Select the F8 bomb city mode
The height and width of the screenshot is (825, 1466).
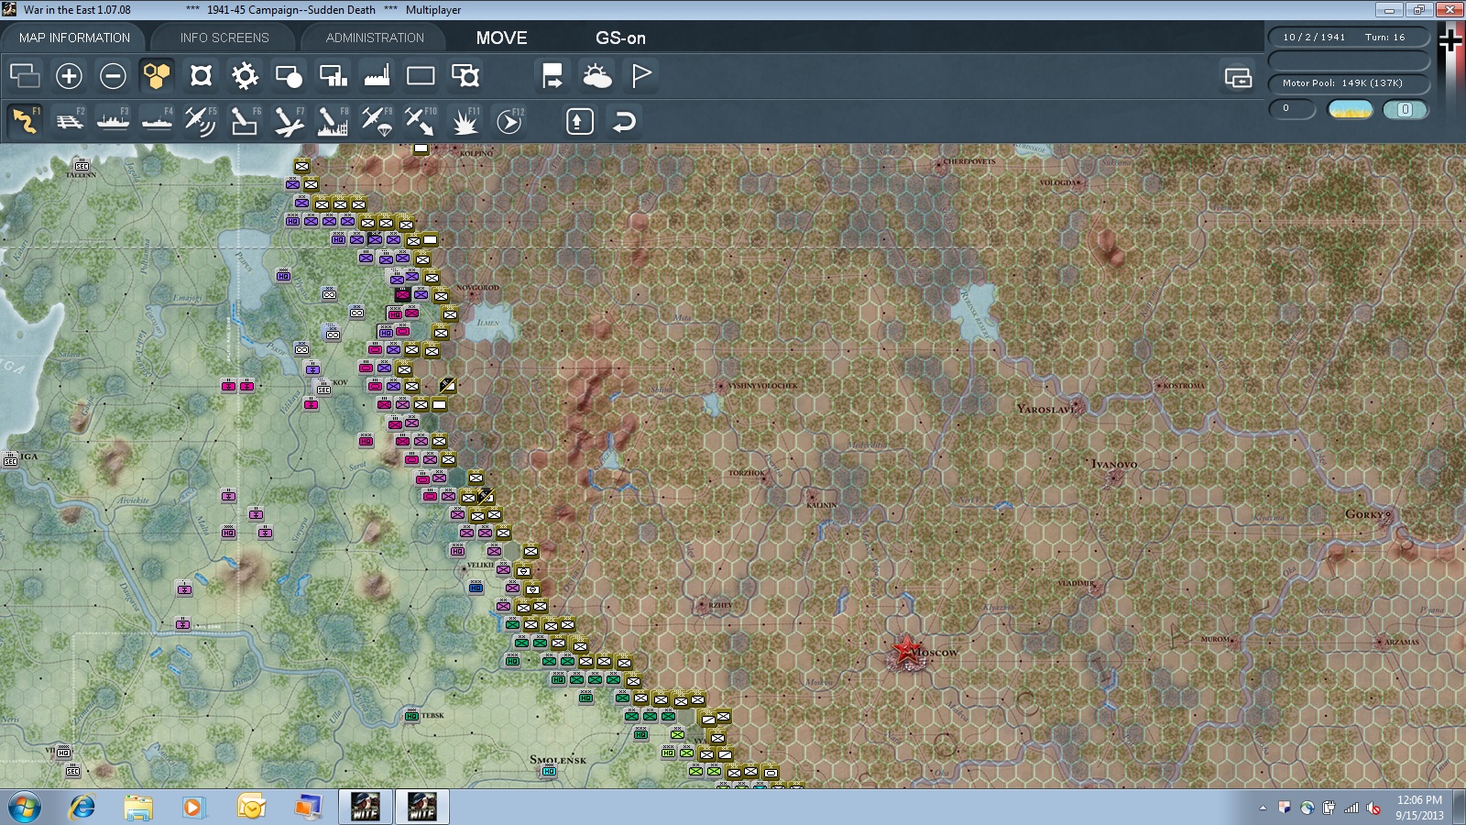(333, 121)
